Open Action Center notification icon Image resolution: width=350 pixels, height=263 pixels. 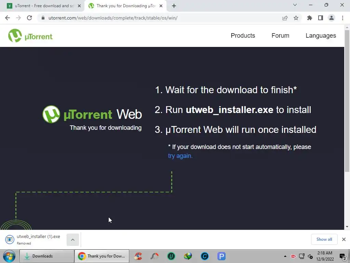coord(342,256)
